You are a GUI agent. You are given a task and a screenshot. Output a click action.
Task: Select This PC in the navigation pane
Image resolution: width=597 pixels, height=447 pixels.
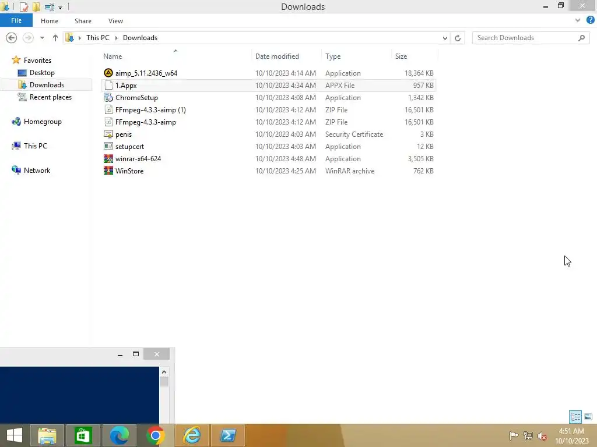point(36,146)
